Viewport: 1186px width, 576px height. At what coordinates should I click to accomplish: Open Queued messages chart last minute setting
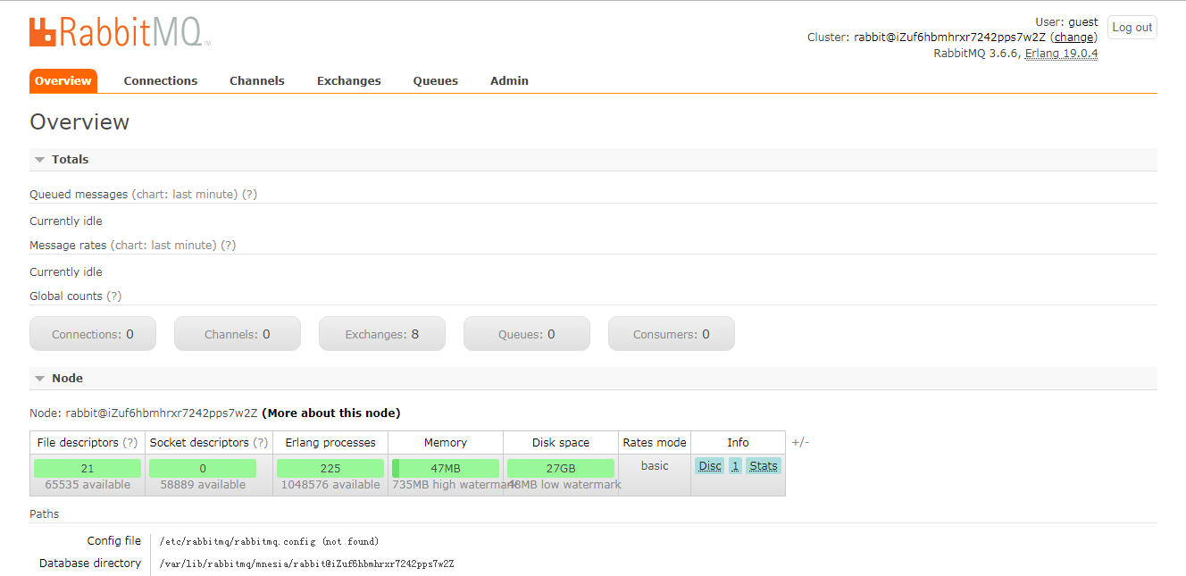click(185, 194)
